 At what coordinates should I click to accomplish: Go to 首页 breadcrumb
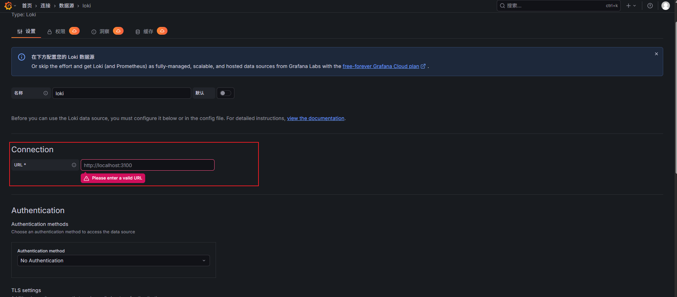(x=27, y=6)
